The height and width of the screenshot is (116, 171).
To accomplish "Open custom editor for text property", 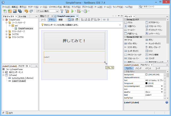I will 165,95.
